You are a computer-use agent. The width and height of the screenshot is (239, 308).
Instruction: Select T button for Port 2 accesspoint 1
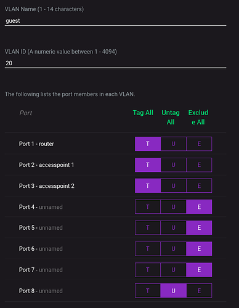click(148, 165)
